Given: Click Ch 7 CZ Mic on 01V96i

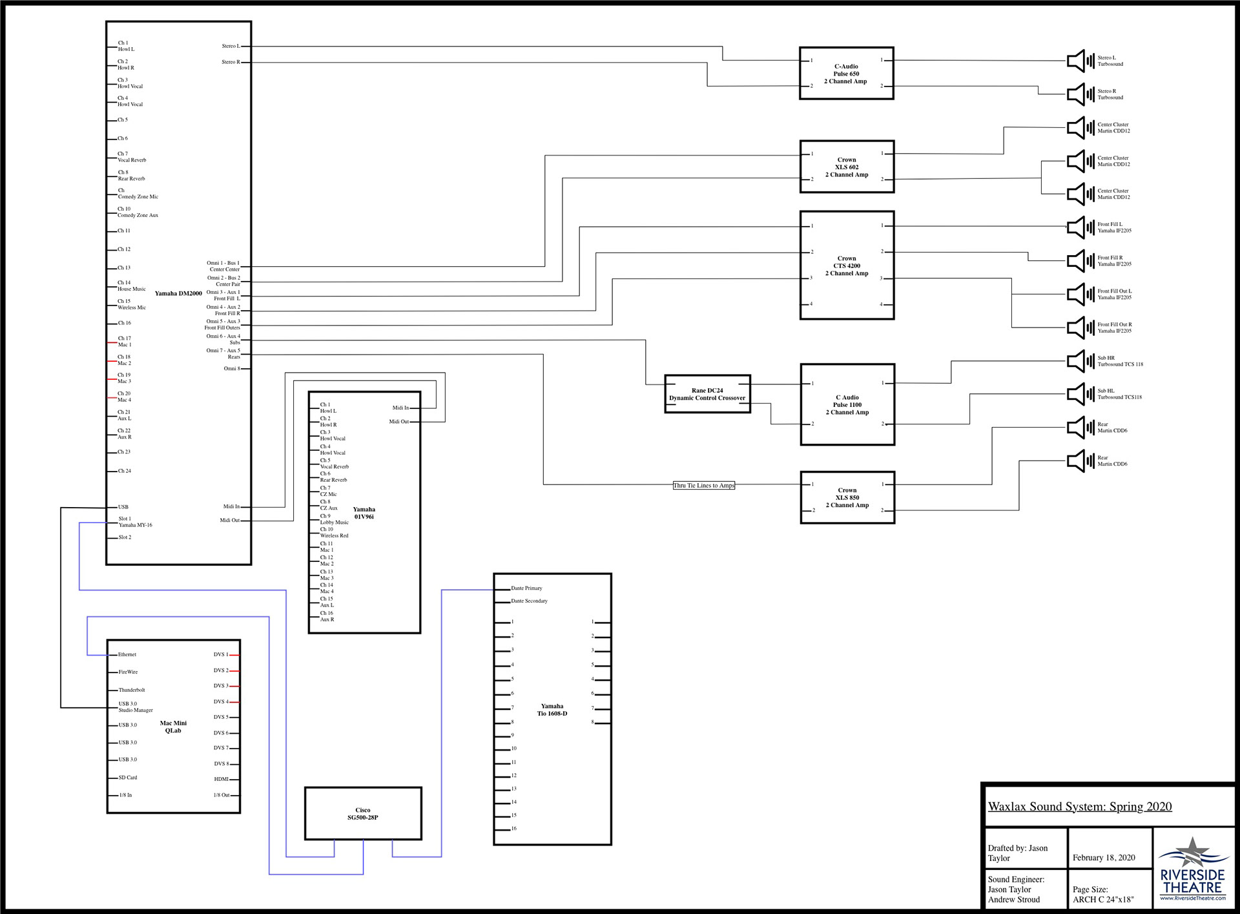Looking at the screenshot, I should [x=329, y=491].
